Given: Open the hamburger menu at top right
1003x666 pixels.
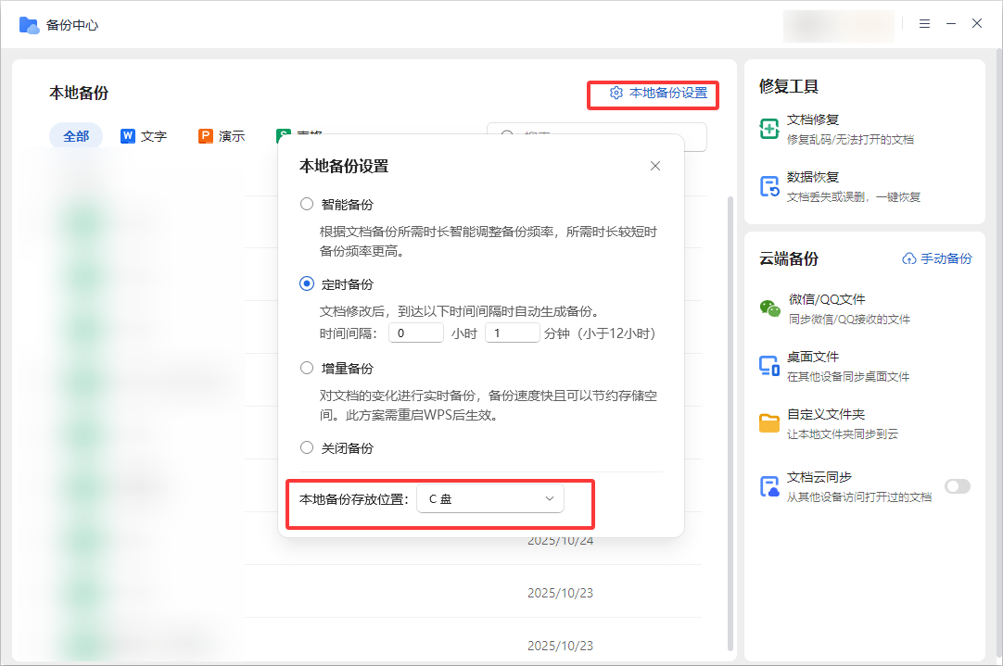Looking at the screenshot, I should [924, 23].
